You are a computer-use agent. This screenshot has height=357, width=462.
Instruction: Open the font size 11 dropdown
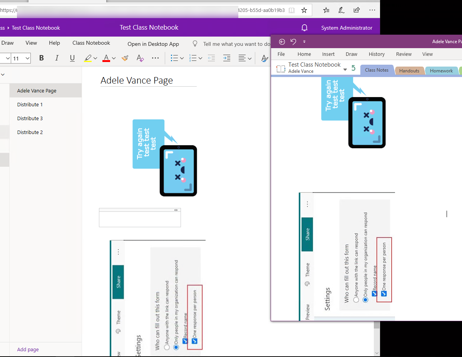(x=21, y=59)
